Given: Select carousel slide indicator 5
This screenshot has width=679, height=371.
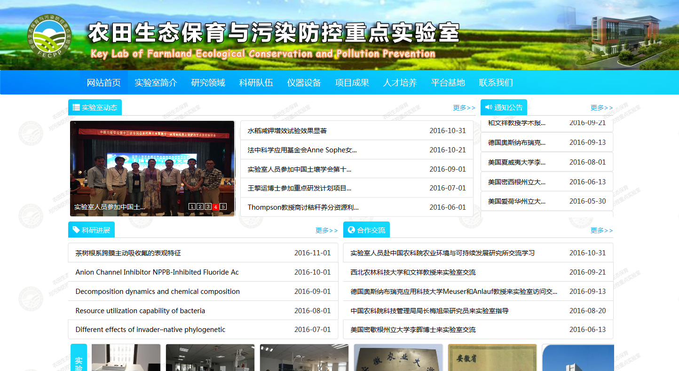Looking at the screenshot, I should click(223, 206).
